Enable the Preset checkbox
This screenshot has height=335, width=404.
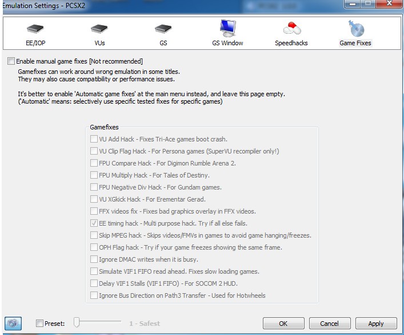tap(39, 323)
